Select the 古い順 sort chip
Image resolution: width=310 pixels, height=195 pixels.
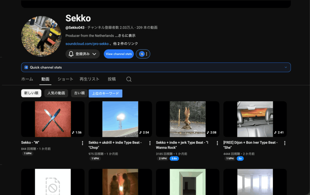coord(79,93)
